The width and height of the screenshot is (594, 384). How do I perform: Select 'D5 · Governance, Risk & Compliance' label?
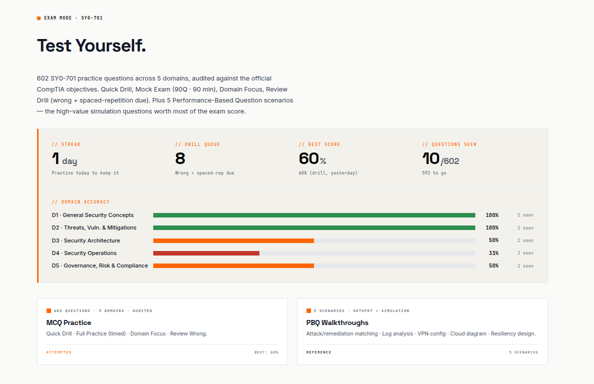click(100, 265)
